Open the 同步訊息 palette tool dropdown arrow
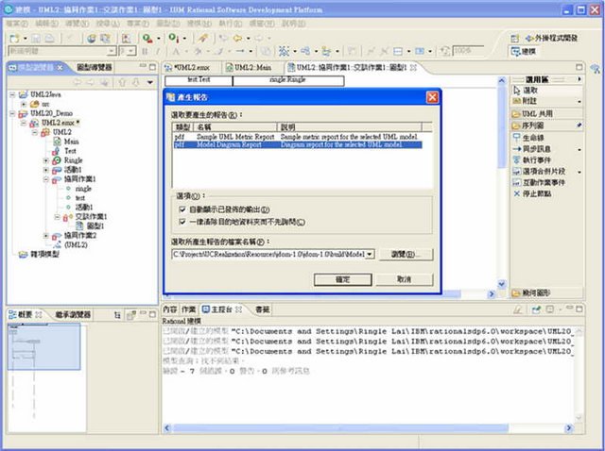 pyautogui.click(x=579, y=149)
